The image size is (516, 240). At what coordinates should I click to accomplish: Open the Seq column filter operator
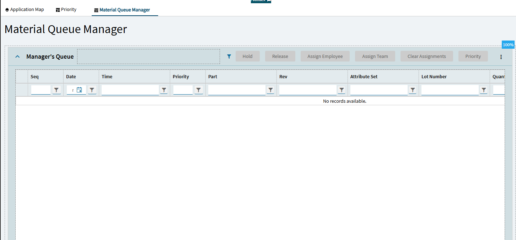coord(57,90)
